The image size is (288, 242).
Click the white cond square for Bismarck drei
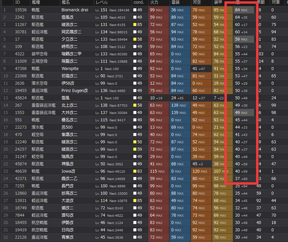pos(135,10)
